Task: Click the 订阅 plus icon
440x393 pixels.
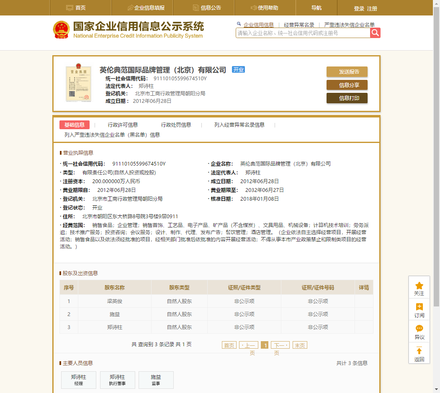Action: (x=419, y=307)
